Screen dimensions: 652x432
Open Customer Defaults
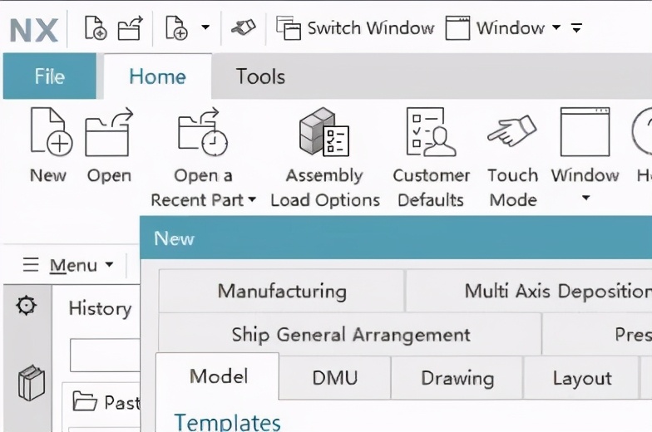coord(431,158)
